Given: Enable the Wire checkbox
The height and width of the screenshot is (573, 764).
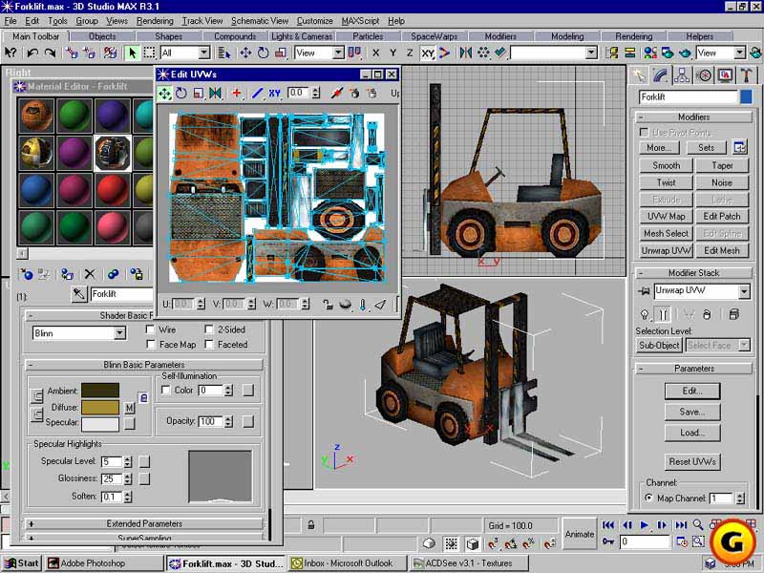Looking at the screenshot, I should pos(151,329).
